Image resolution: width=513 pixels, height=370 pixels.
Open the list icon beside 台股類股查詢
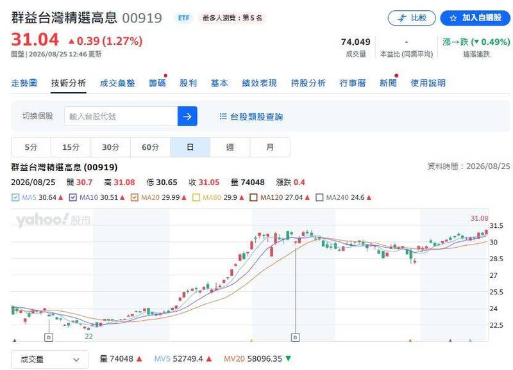click(223, 117)
